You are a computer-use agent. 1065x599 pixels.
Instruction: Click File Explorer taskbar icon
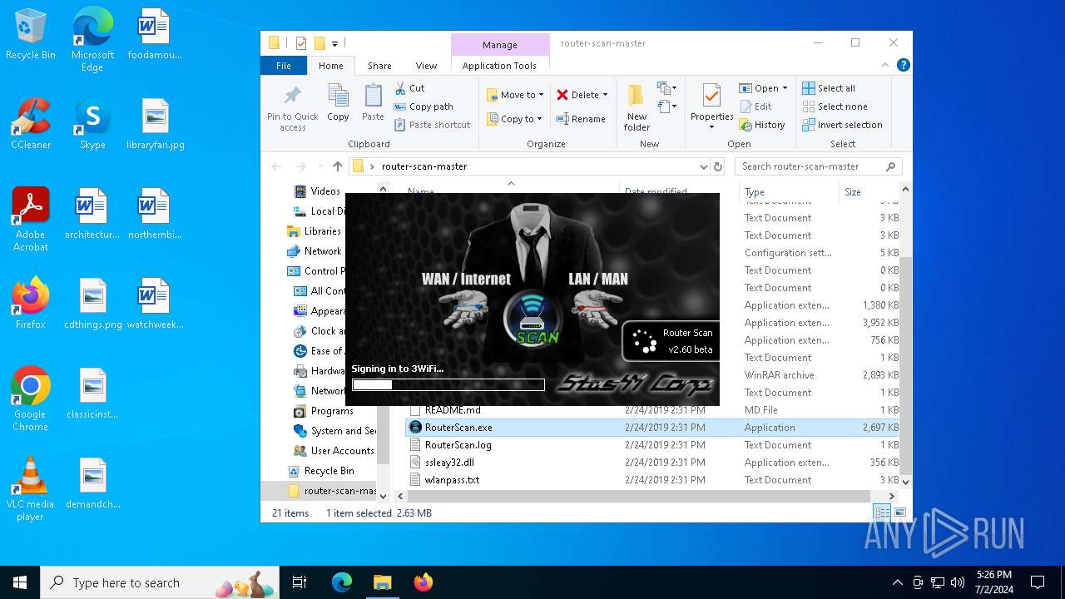382,582
